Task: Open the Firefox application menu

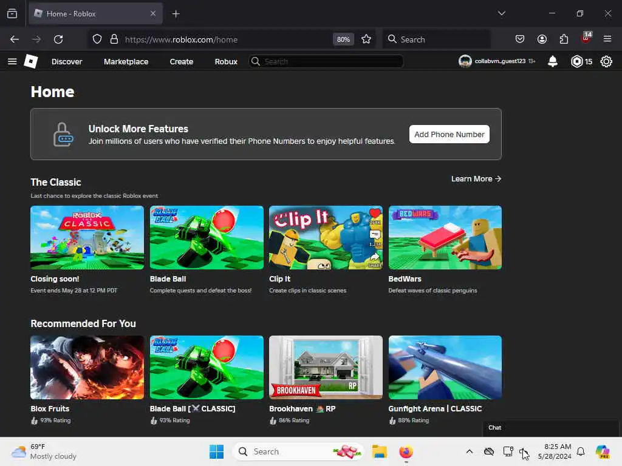Action: (x=607, y=39)
